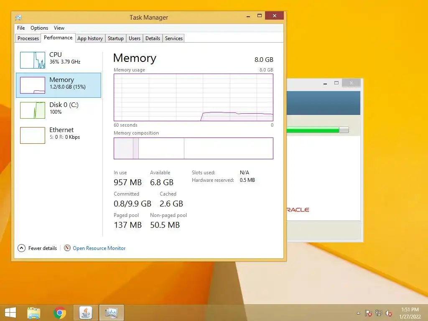Open the Startup tab
Viewport: 428px width, 321px height.
[x=116, y=38]
